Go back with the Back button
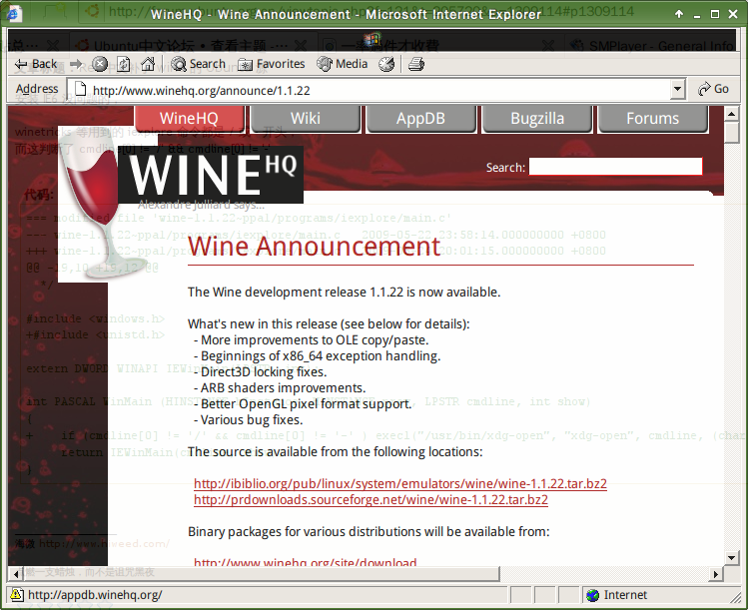 tap(36, 64)
